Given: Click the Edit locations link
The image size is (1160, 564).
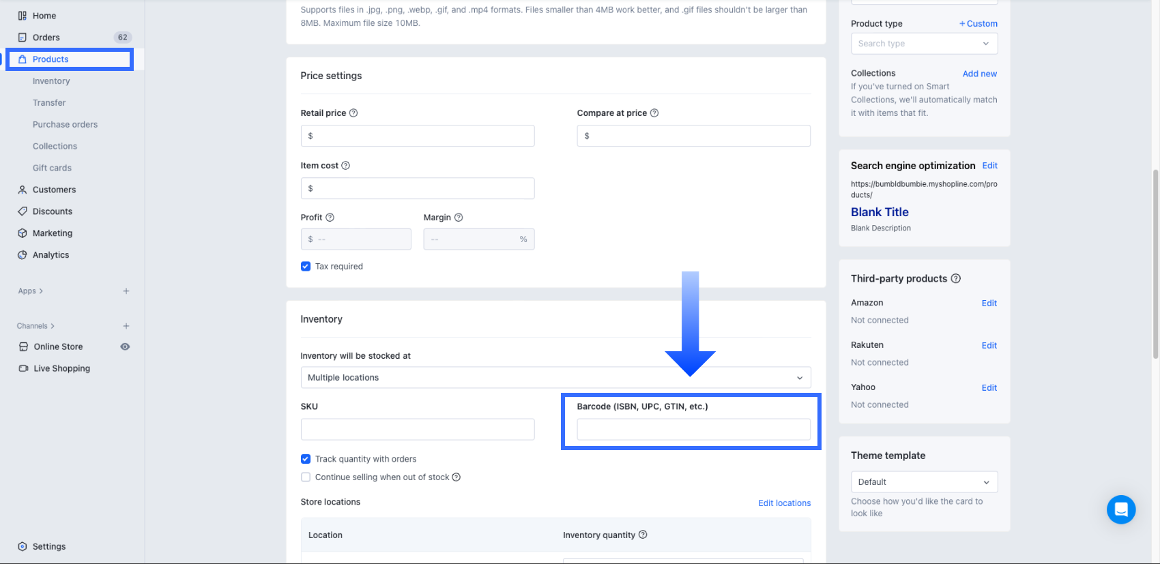Looking at the screenshot, I should [785, 503].
